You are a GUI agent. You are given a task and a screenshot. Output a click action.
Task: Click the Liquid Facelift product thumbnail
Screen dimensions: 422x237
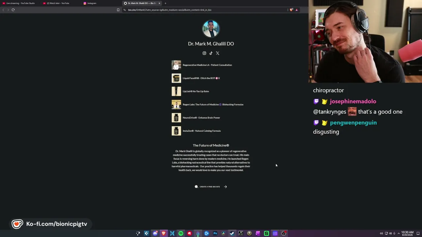(x=176, y=78)
